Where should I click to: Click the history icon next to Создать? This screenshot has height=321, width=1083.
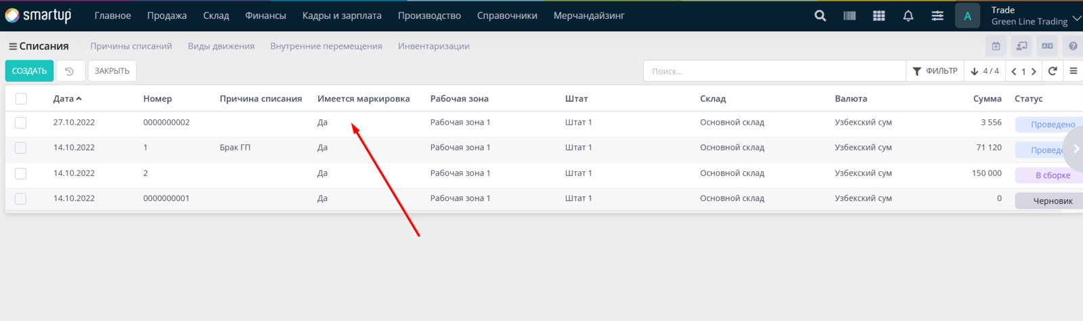[70, 71]
